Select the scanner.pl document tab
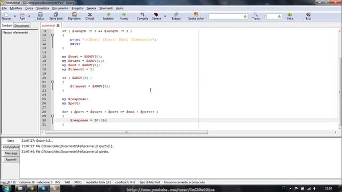 [48, 26]
